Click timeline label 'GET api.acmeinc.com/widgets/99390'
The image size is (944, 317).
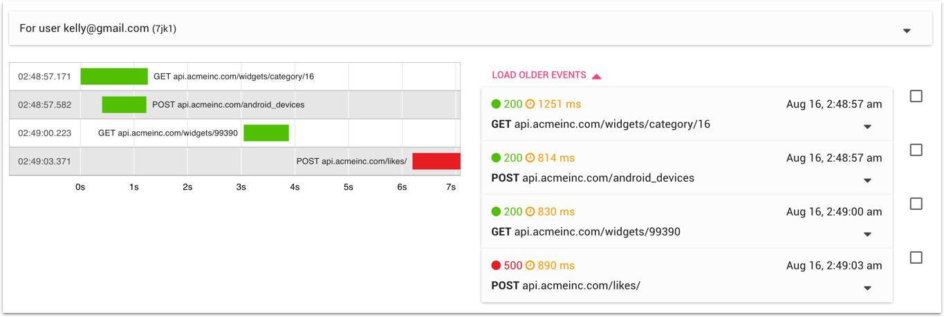coord(168,133)
